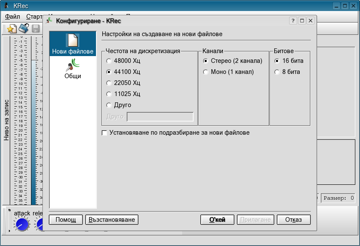Select 8 бита bit depth
Viewport: 360px width, 246px height.
277,72
